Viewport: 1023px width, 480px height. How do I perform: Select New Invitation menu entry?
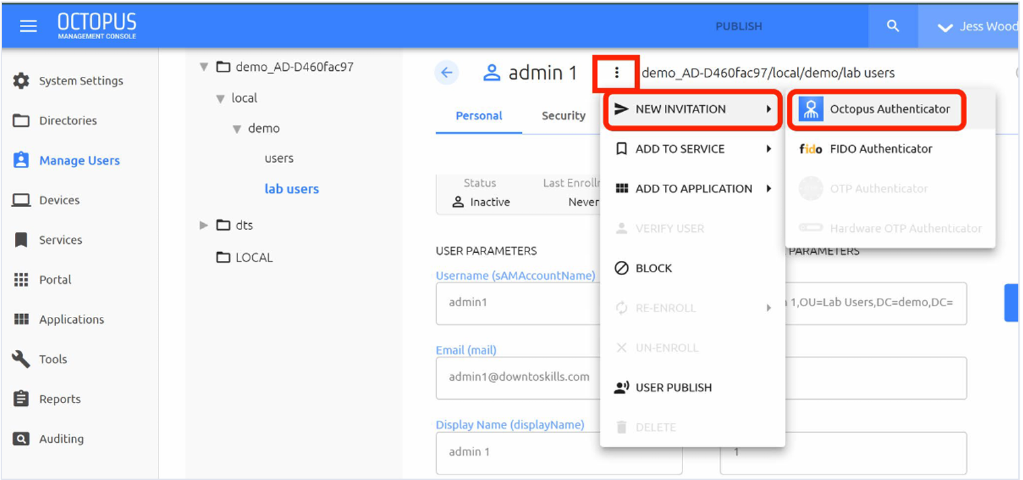pos(693,109)
